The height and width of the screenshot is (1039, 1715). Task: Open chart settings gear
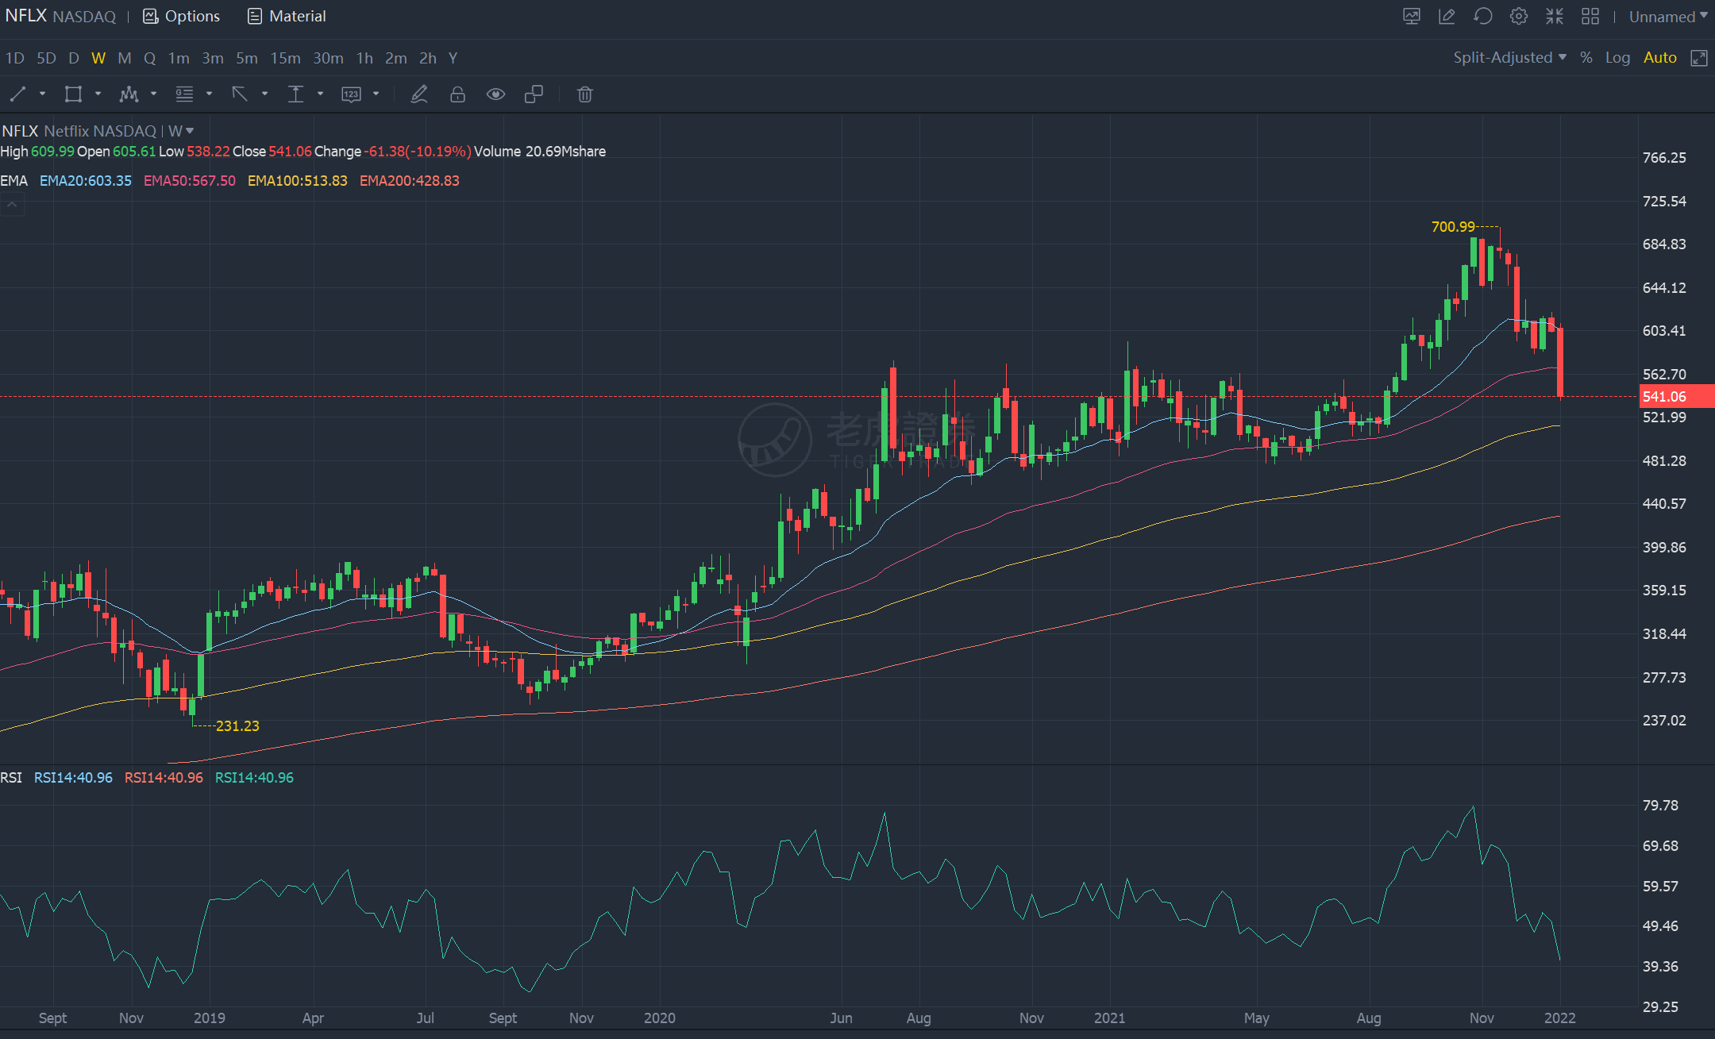pos(1518,17)
